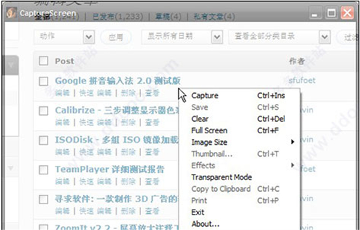Expand the Image Size submenu arrow
This screenshot has height=230, width=360.
pyautogui.click(x=293, y=142)
